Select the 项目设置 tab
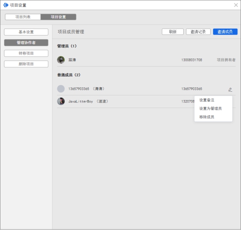 58,17
